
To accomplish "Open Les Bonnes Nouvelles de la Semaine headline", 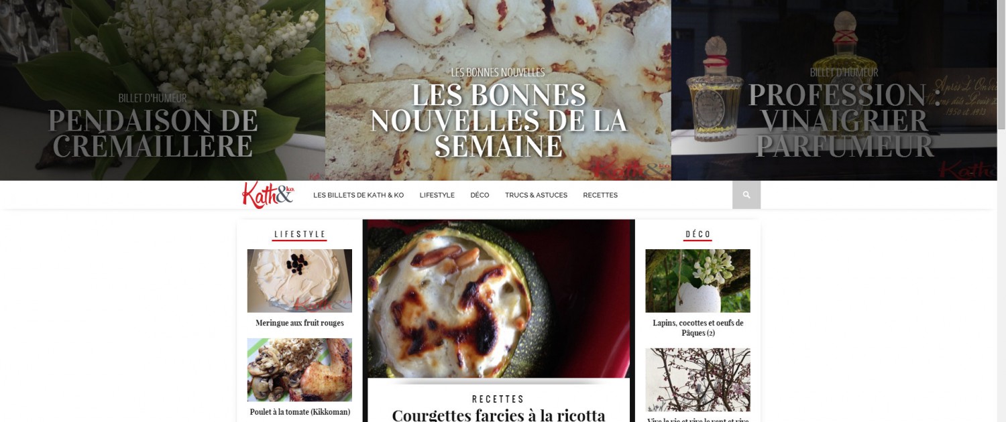I will click(498, 121).
